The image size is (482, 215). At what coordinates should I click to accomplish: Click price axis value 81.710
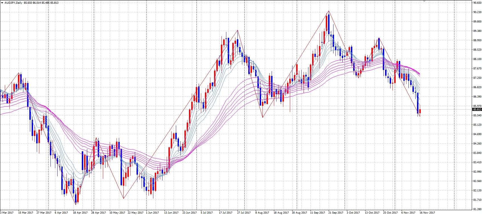point(477,200)
